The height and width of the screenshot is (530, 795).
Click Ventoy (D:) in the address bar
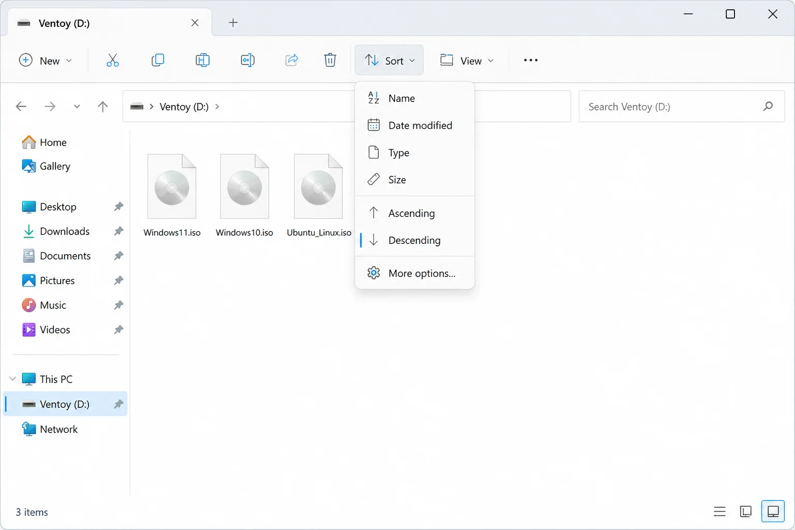(x=184, y=107)
